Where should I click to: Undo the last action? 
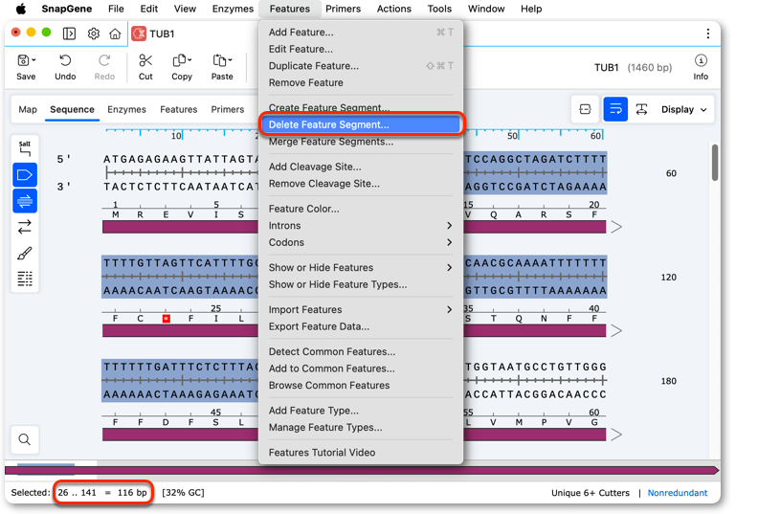(x=65, y=67)
